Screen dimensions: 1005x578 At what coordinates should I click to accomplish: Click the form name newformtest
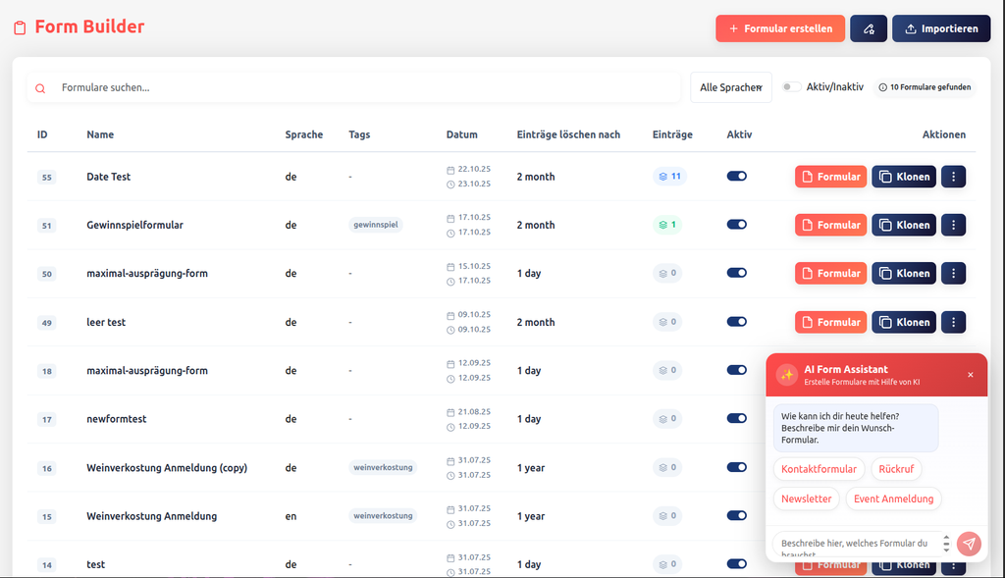tap(117, 418)
